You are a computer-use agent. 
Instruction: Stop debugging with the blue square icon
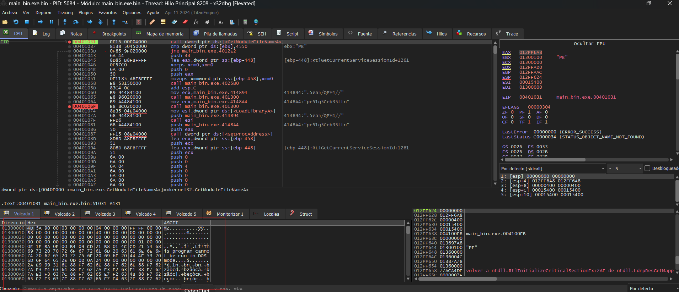(27, 22)
